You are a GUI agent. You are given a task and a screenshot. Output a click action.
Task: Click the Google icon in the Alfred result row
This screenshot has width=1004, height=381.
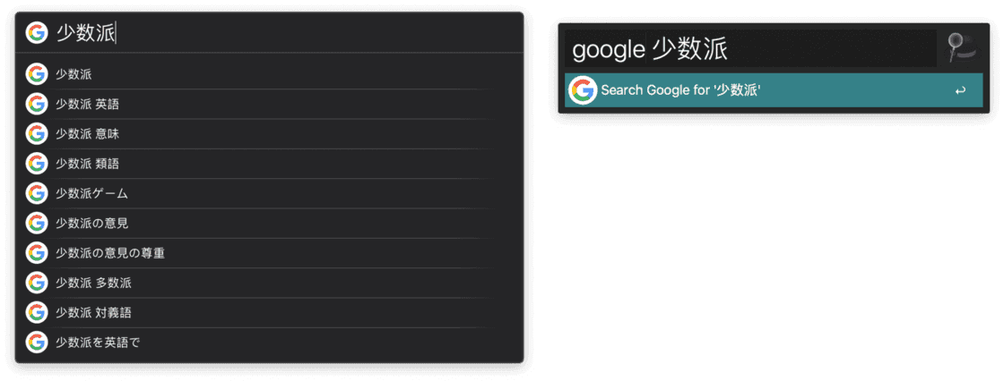coord(582,90)
